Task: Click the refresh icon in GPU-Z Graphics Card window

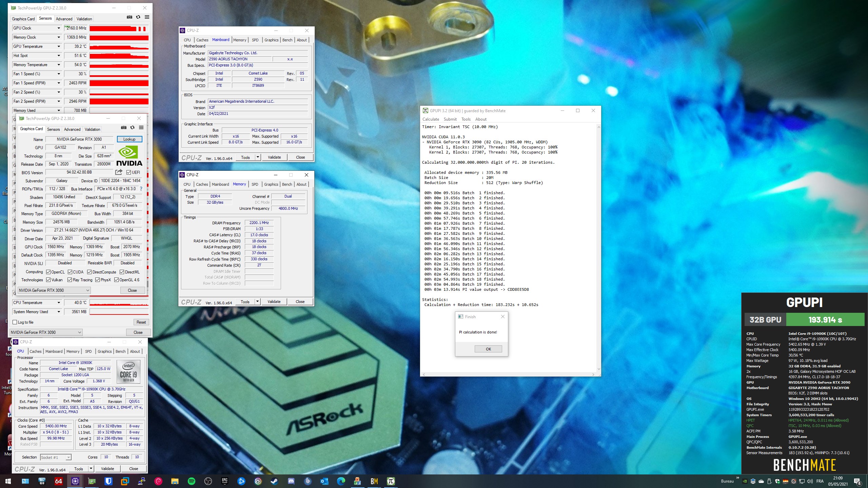Action: point(132,128)
